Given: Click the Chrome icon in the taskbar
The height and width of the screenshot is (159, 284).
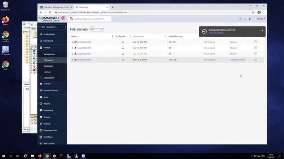Looking at the screenshot, I should (47, 156).
